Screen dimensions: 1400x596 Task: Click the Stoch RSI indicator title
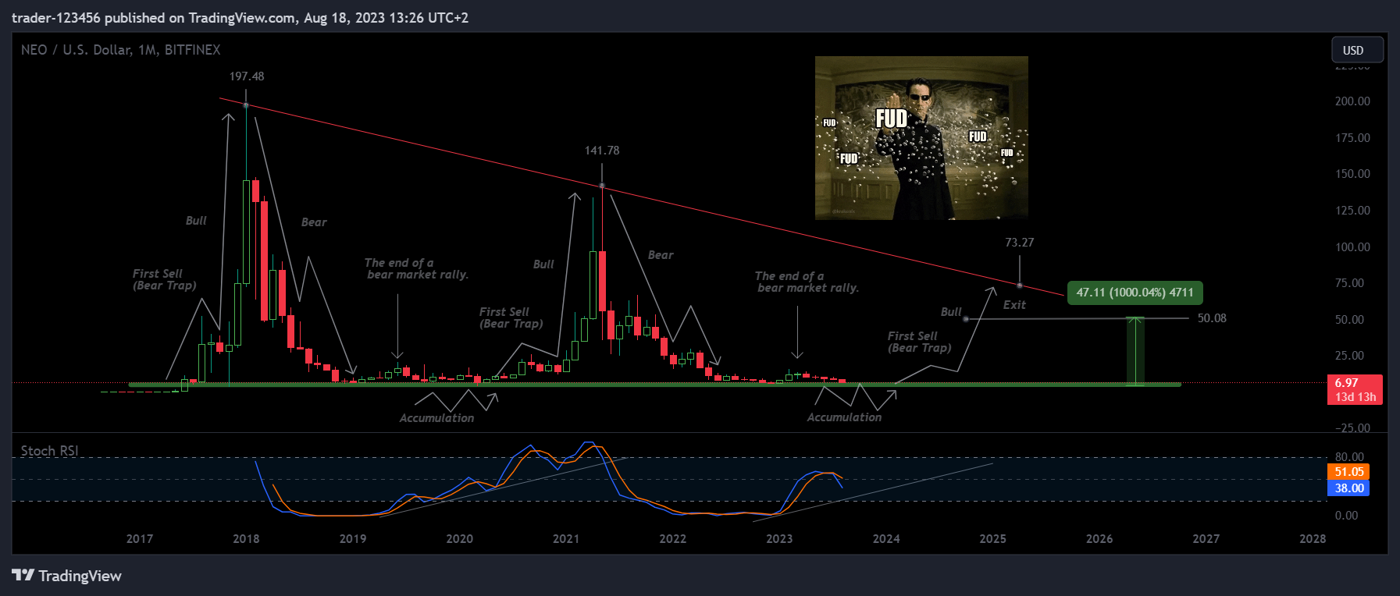49,451
